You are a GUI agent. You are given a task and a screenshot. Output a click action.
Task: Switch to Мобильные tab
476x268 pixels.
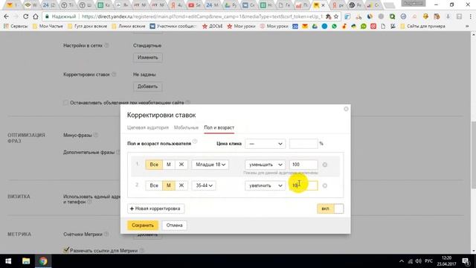186,127
